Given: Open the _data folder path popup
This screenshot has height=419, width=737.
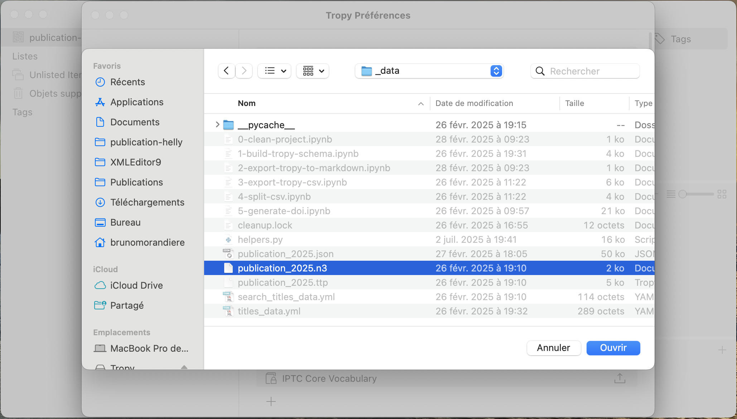Looking at the screenshot, I should (x=429, y=71).
